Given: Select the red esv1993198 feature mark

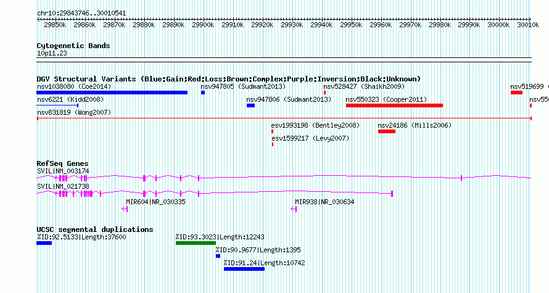Looking at the screenshot, I should [x=273, y=131].
